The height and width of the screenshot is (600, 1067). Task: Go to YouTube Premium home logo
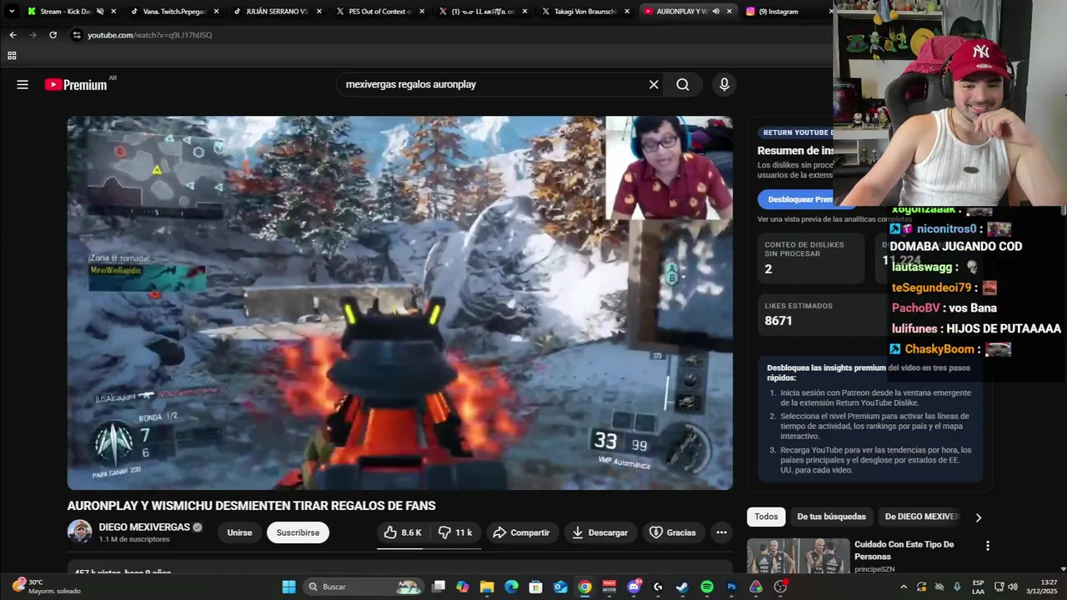(76, 84)
